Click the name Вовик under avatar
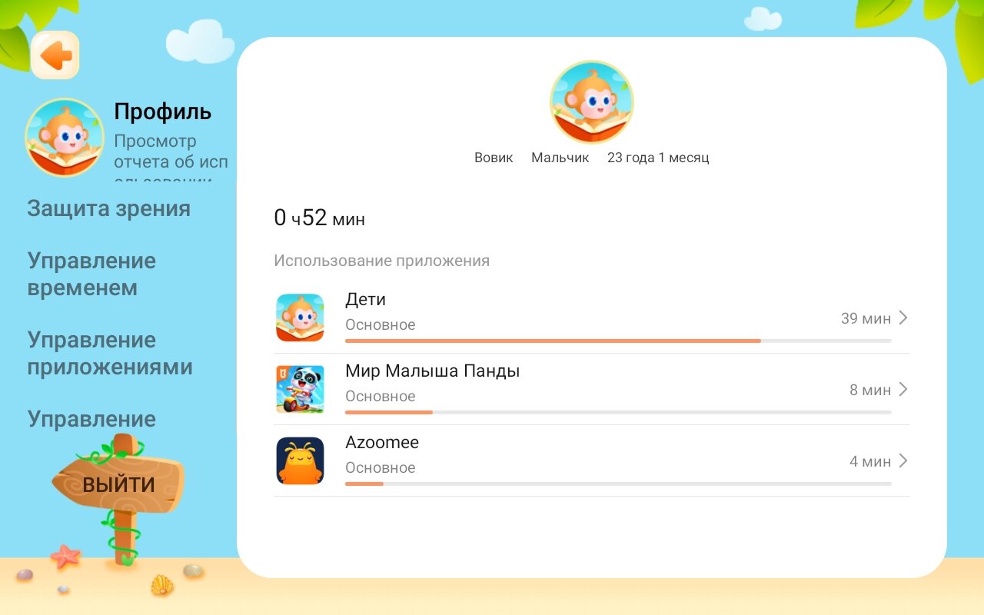This screenshot has width=984, height=615. (494, 158)
